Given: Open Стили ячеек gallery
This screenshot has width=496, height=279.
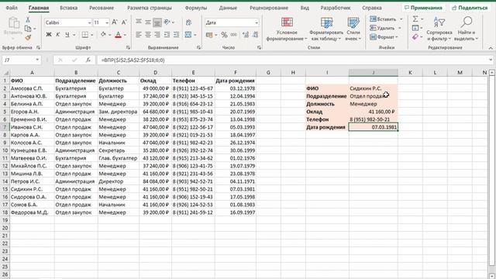Looking at the screenshot, I should click(353, 29).
